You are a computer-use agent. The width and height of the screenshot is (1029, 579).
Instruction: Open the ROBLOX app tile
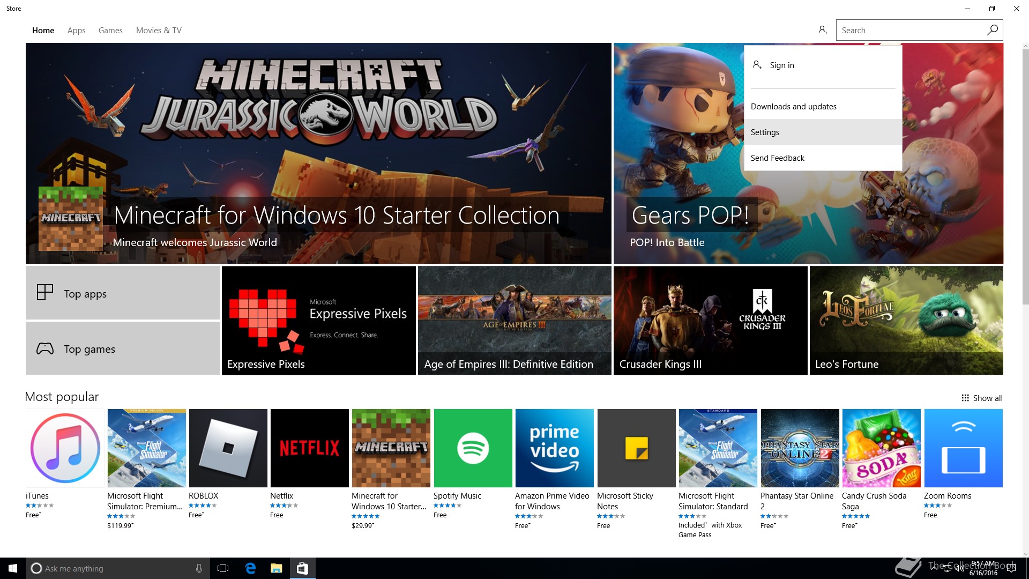(x=228, y=448)
